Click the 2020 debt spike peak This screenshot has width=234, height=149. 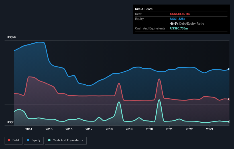[159, 79]
